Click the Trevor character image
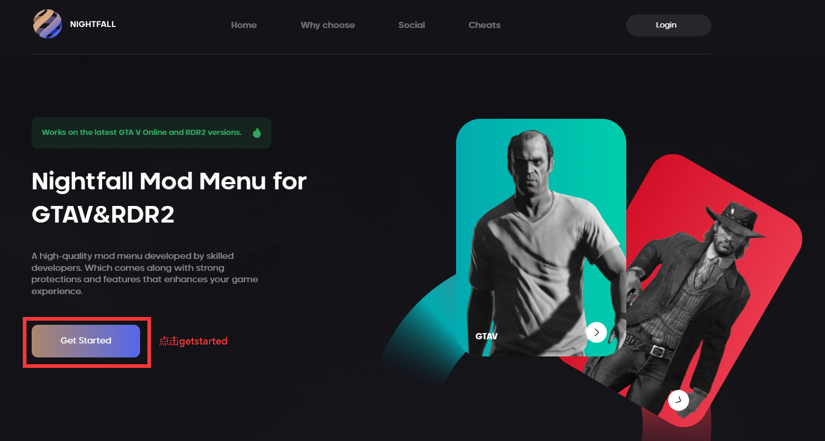Image resolution: width=825 pixels, height=441 pixels. click(x=542, y=244)
